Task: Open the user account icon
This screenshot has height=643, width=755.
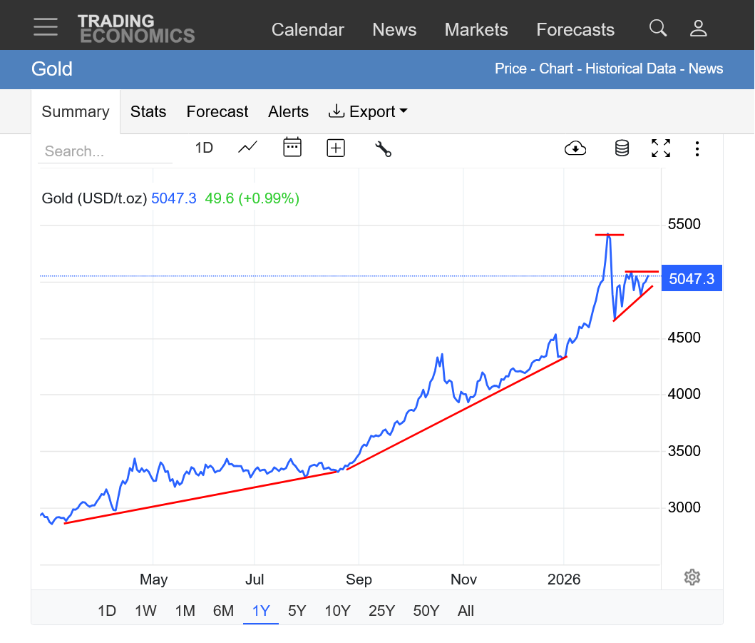Action: (698, 29)
